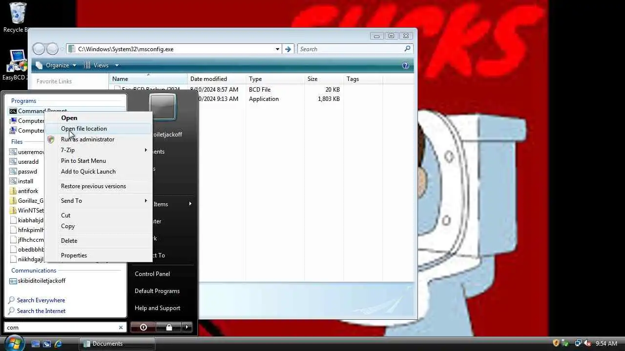This screenshot has width=625, height=351.
Task: Click the Start menu power button
Action: pos(144,327)
